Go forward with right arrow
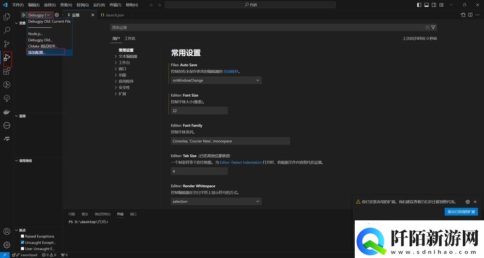 click(x=159, y=5)
